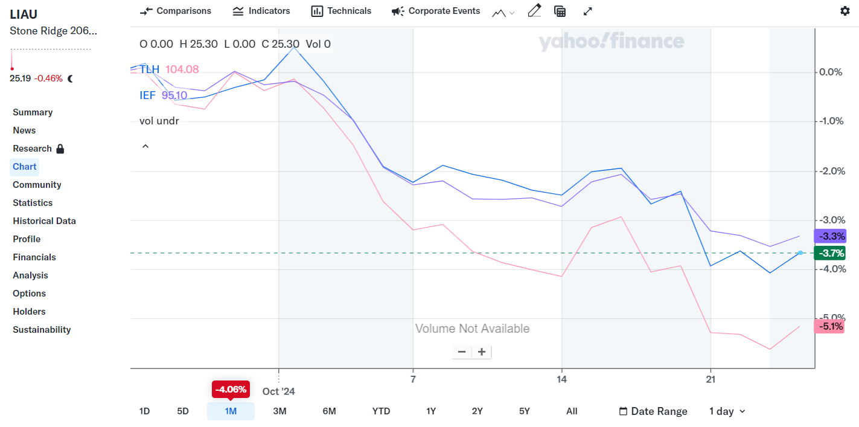Open the Analysis page
The height and width of the screenshot is (427, 859).
[30, 275]
